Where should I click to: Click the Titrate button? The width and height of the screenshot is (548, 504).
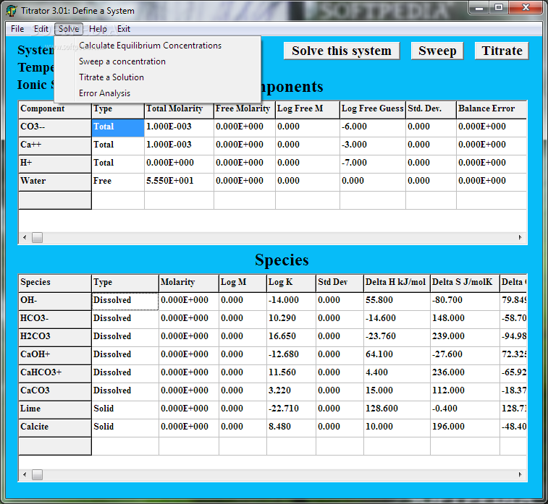[502, 51]
